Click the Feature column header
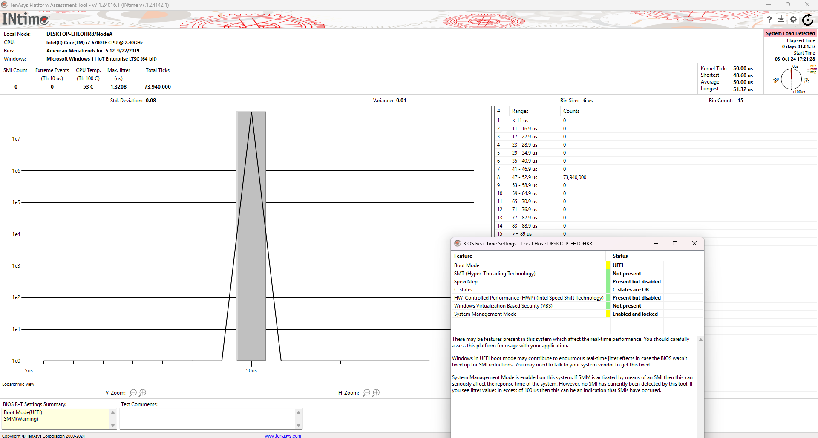This screenshot has width=818, height=438. (x=528, y=256)
